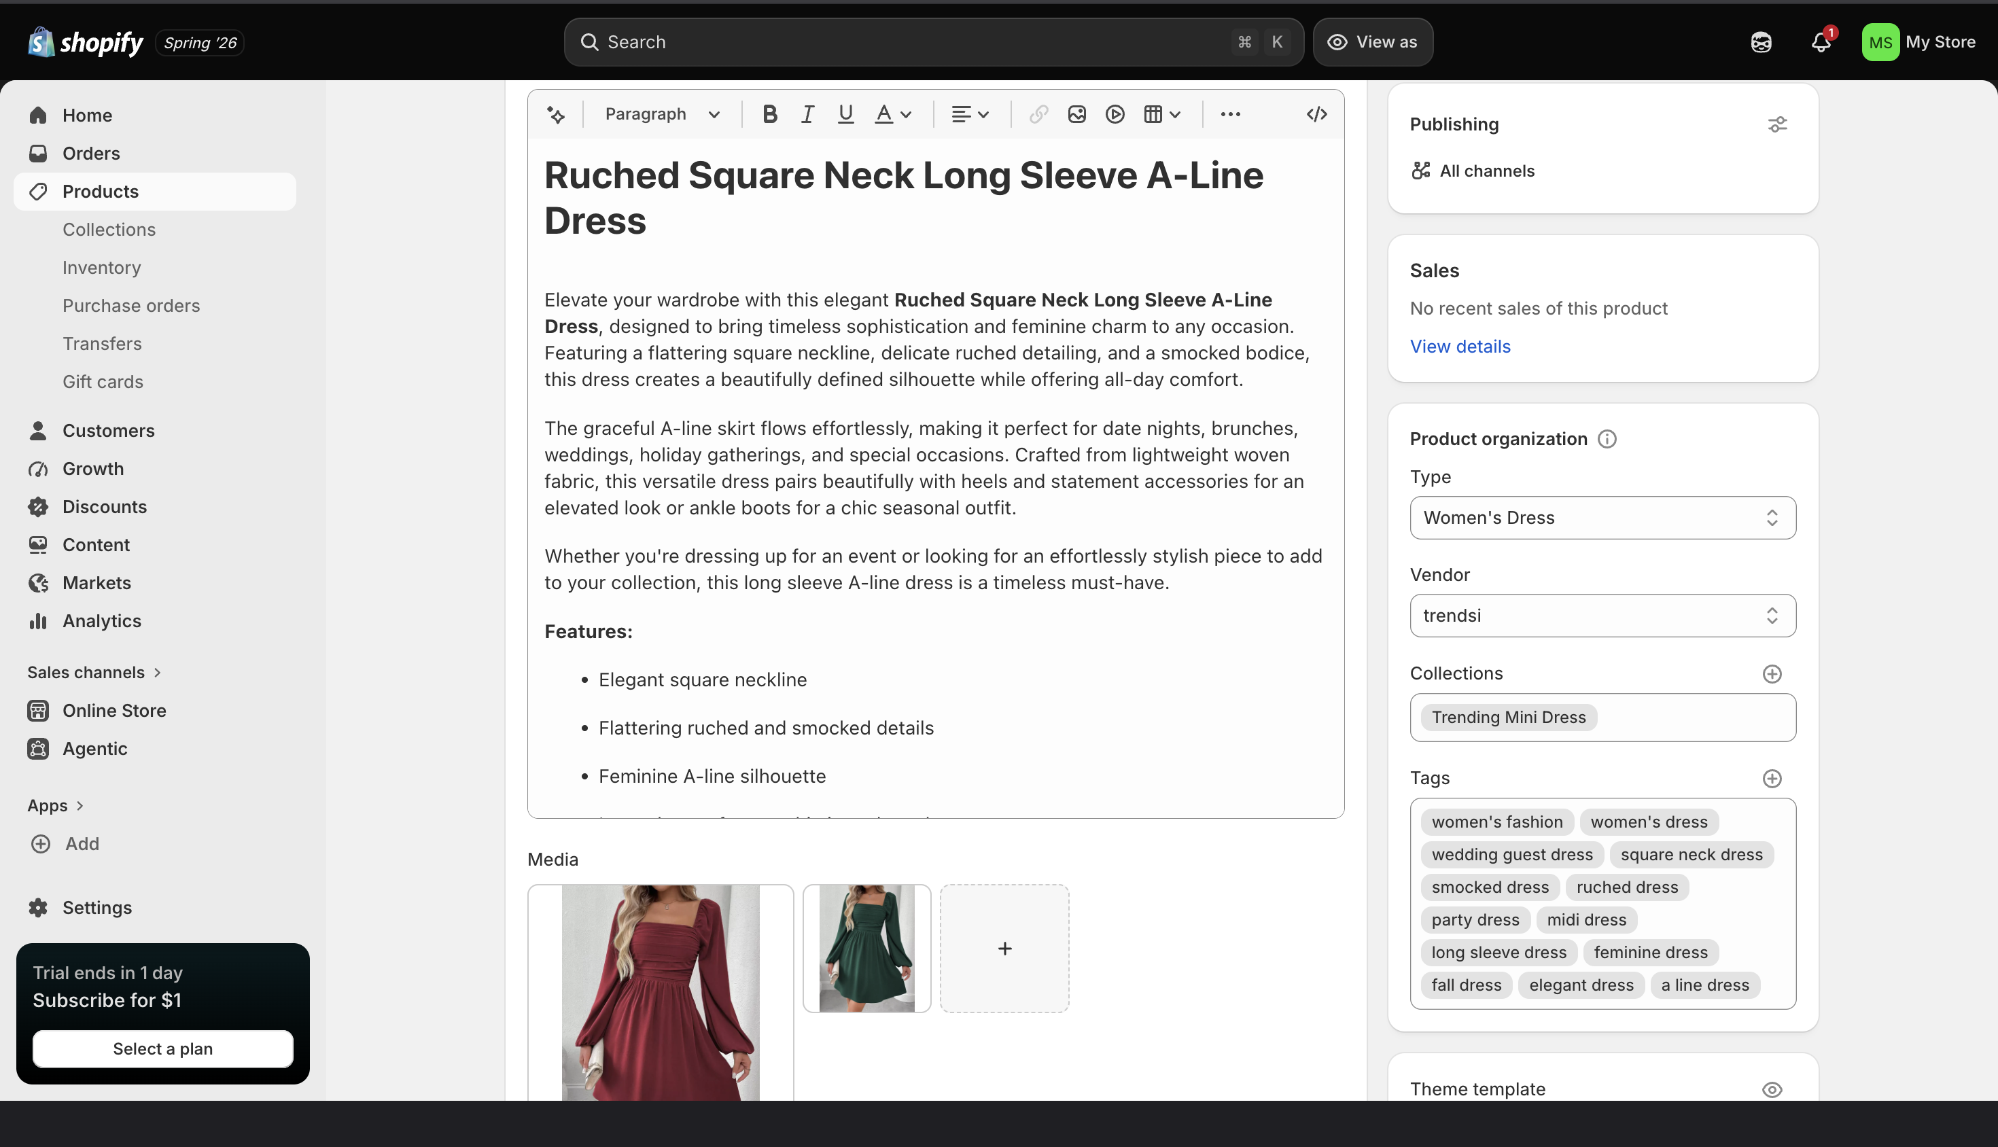Open Customers in the sidebar
The height and width of the screenshot is (1147, 1998).
coord(154,430)
